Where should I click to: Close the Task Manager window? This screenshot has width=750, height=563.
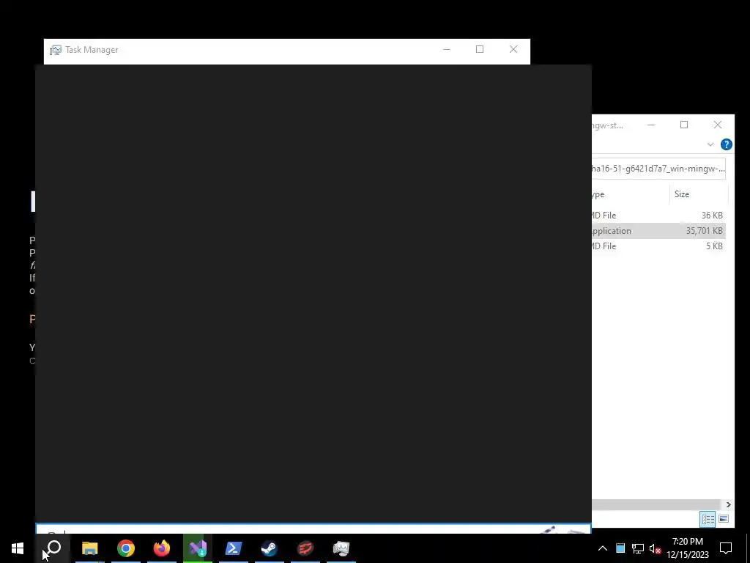[513, 49]
